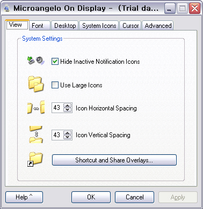Open the Desktop tab

coord(65,26)
